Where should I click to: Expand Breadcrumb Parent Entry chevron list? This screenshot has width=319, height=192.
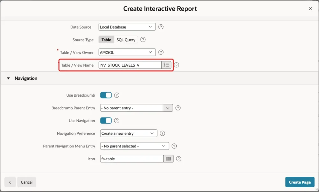click(168, 108)
